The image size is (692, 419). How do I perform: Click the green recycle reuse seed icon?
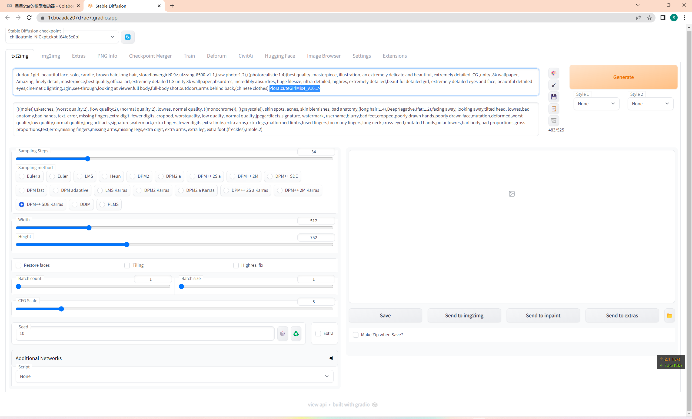tap(296, 334)
